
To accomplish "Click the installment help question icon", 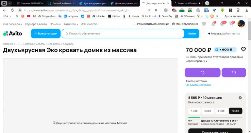I will (x=240, y=98).
